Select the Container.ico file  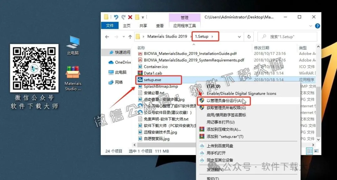pos(156,67)
